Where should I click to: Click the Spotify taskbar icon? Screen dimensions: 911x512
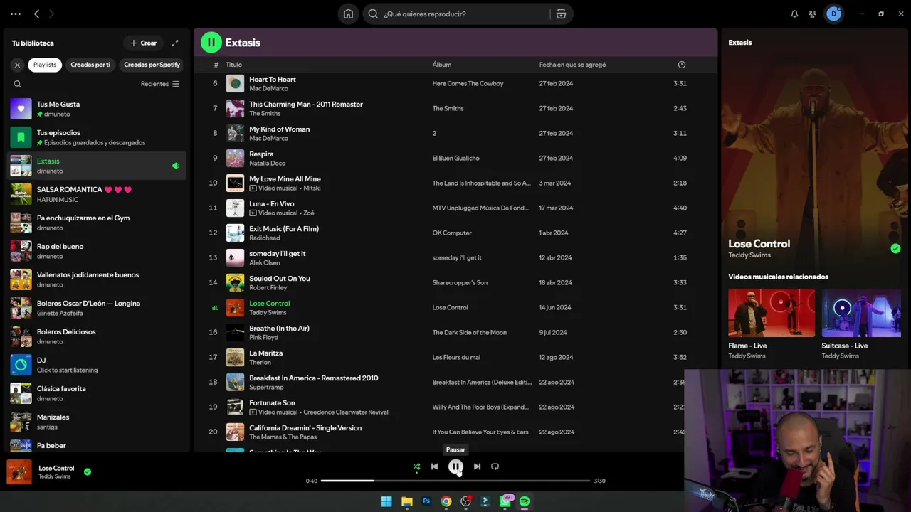click(x=525, y=501)
